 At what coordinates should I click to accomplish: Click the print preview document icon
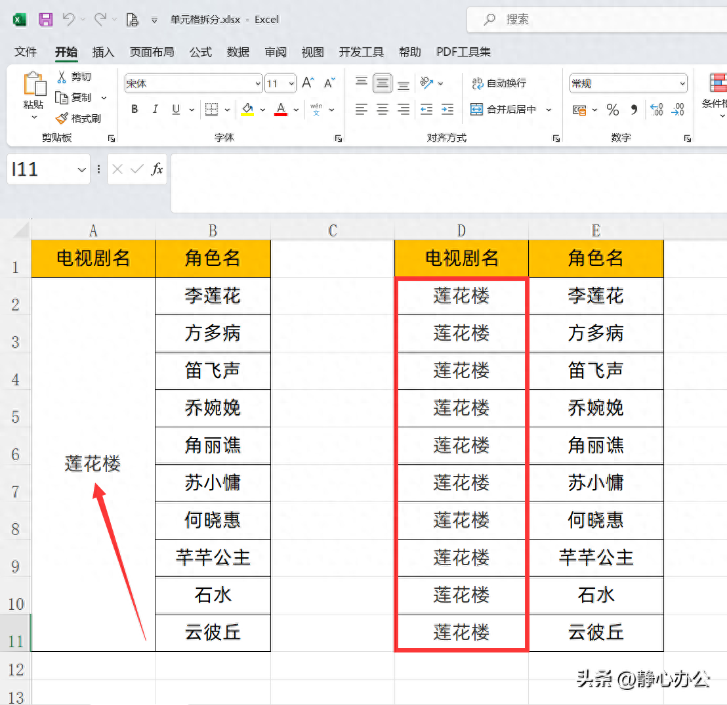click(133, 20)
